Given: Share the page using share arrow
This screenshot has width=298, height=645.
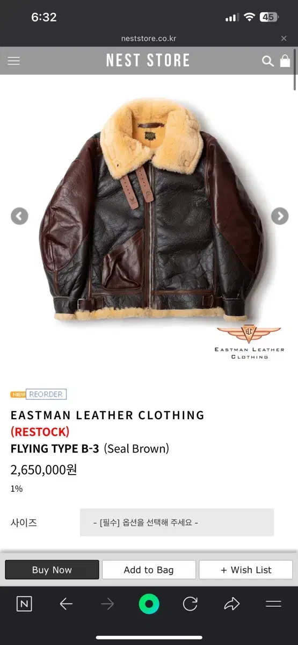Looking at the screenshot, I should 231,604.
